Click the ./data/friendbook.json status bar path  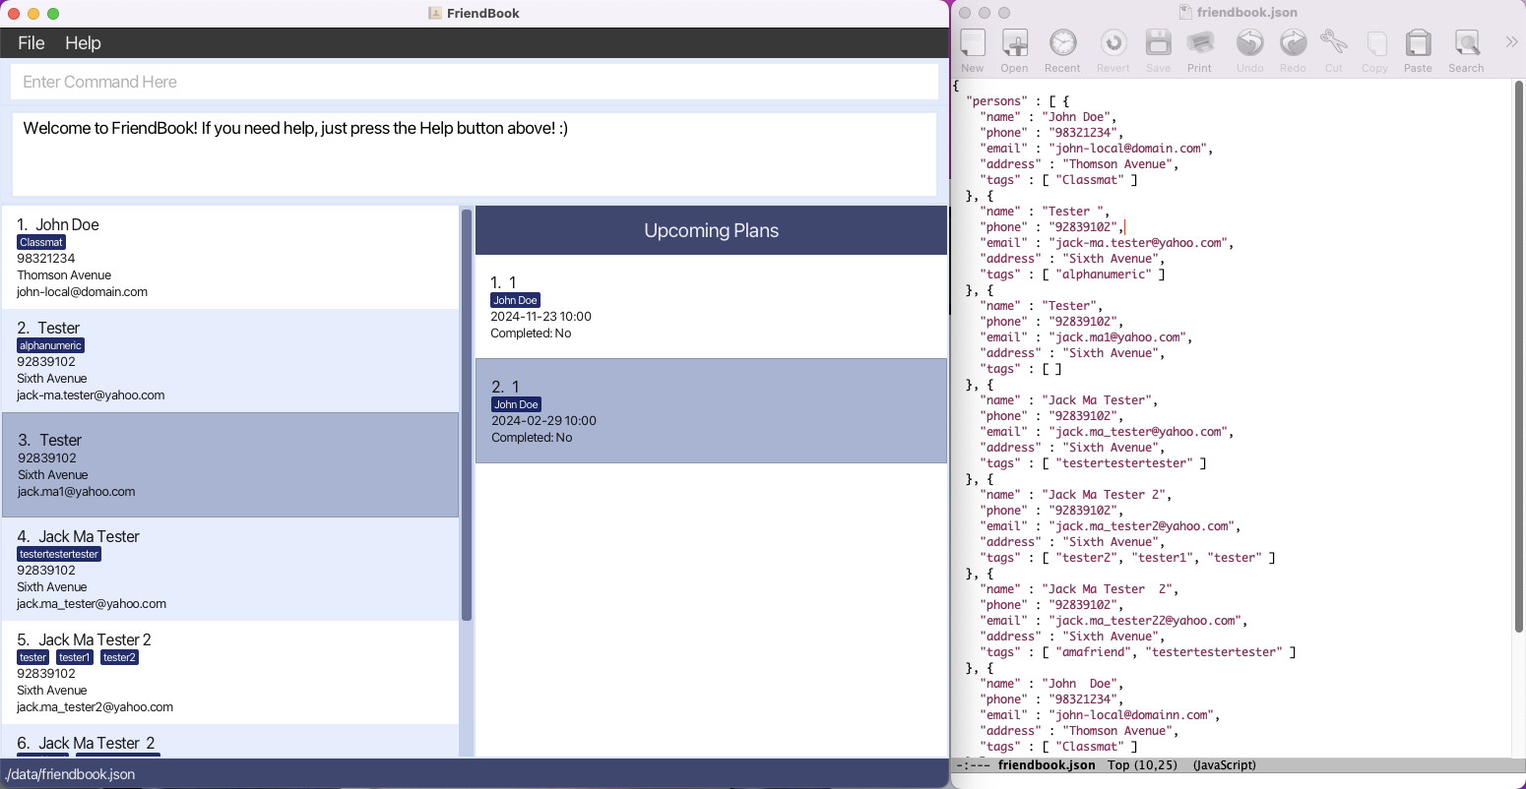(70, 774)
